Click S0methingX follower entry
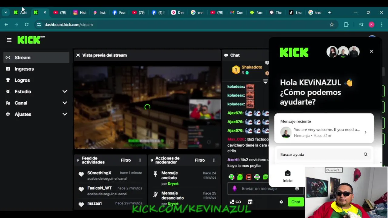The image size is (388, 218). [110, 176]
